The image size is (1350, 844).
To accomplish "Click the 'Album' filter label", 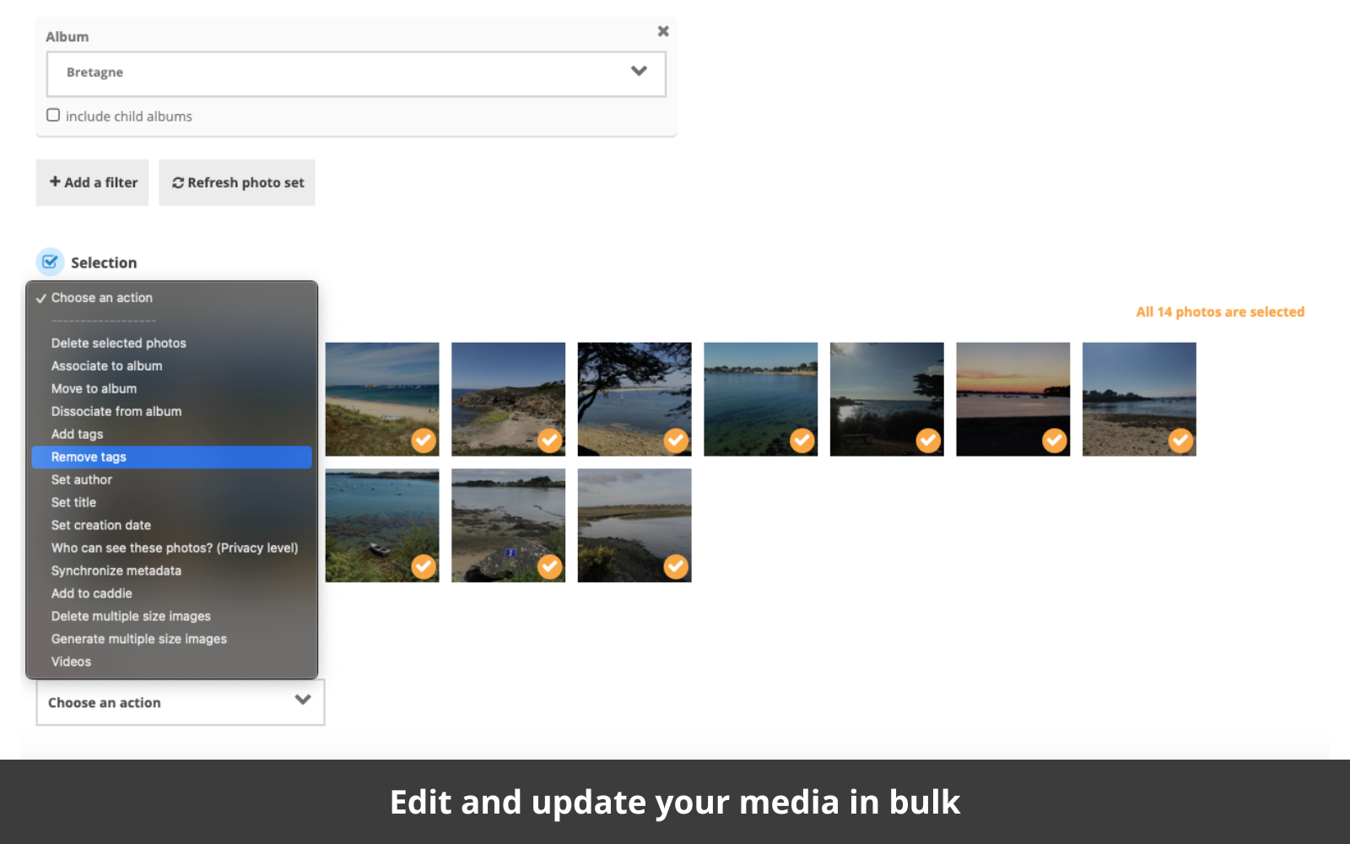I will coord(67,37).
